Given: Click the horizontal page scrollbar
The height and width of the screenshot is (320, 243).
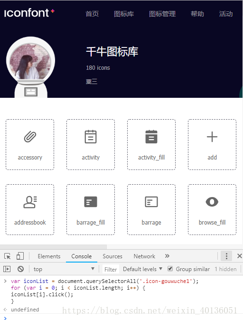Looking at the screenshot, I should (x=53, y=247).
